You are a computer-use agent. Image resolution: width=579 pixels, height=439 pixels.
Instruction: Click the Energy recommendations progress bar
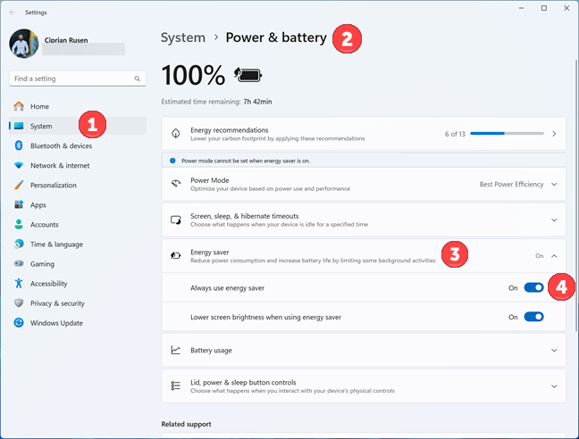[507, 134]
